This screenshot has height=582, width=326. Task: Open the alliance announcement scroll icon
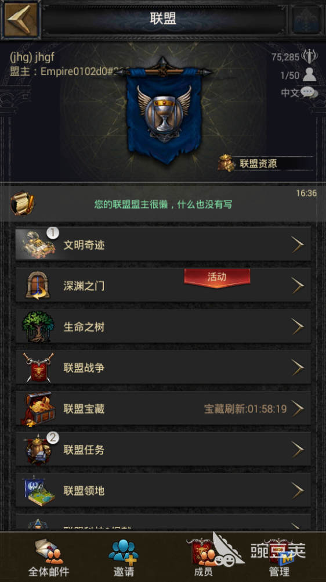point(23,203)
